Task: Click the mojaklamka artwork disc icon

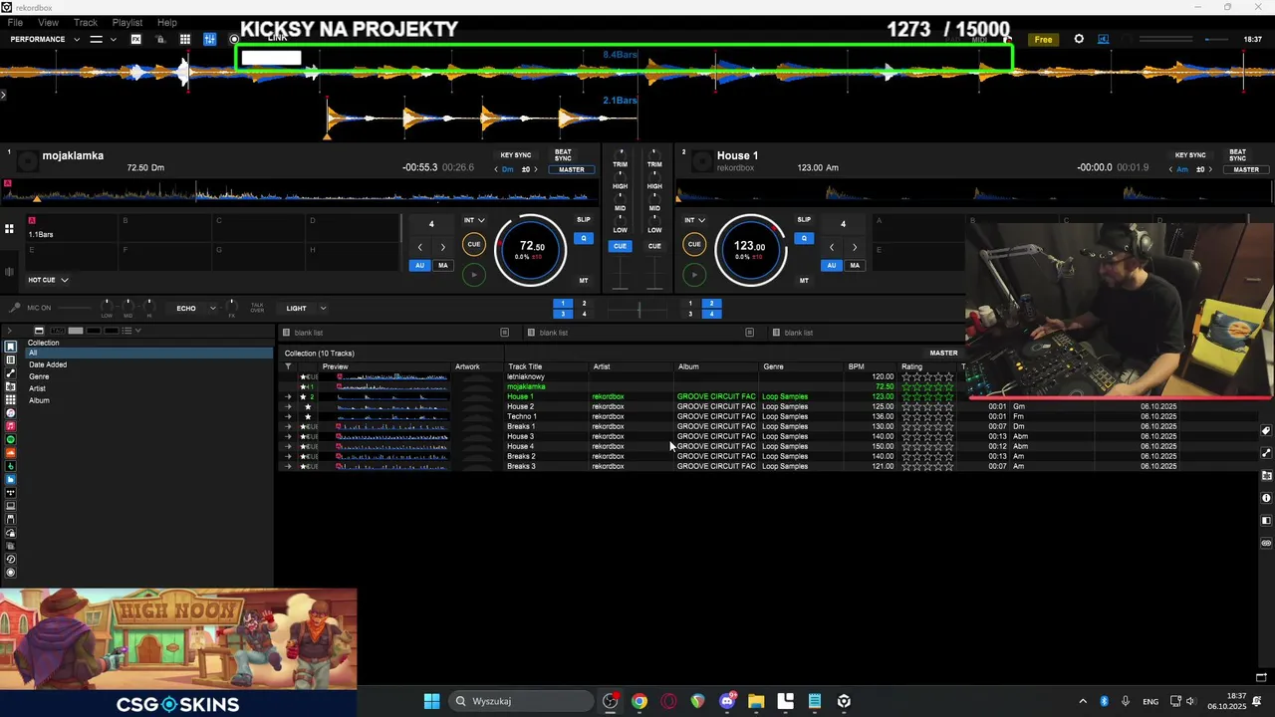Action: (28, 160)
